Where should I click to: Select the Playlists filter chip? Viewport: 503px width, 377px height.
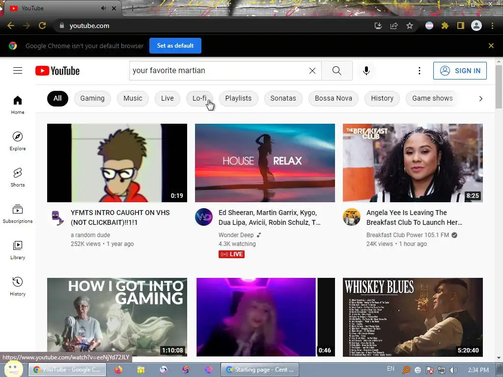(238, 98)
